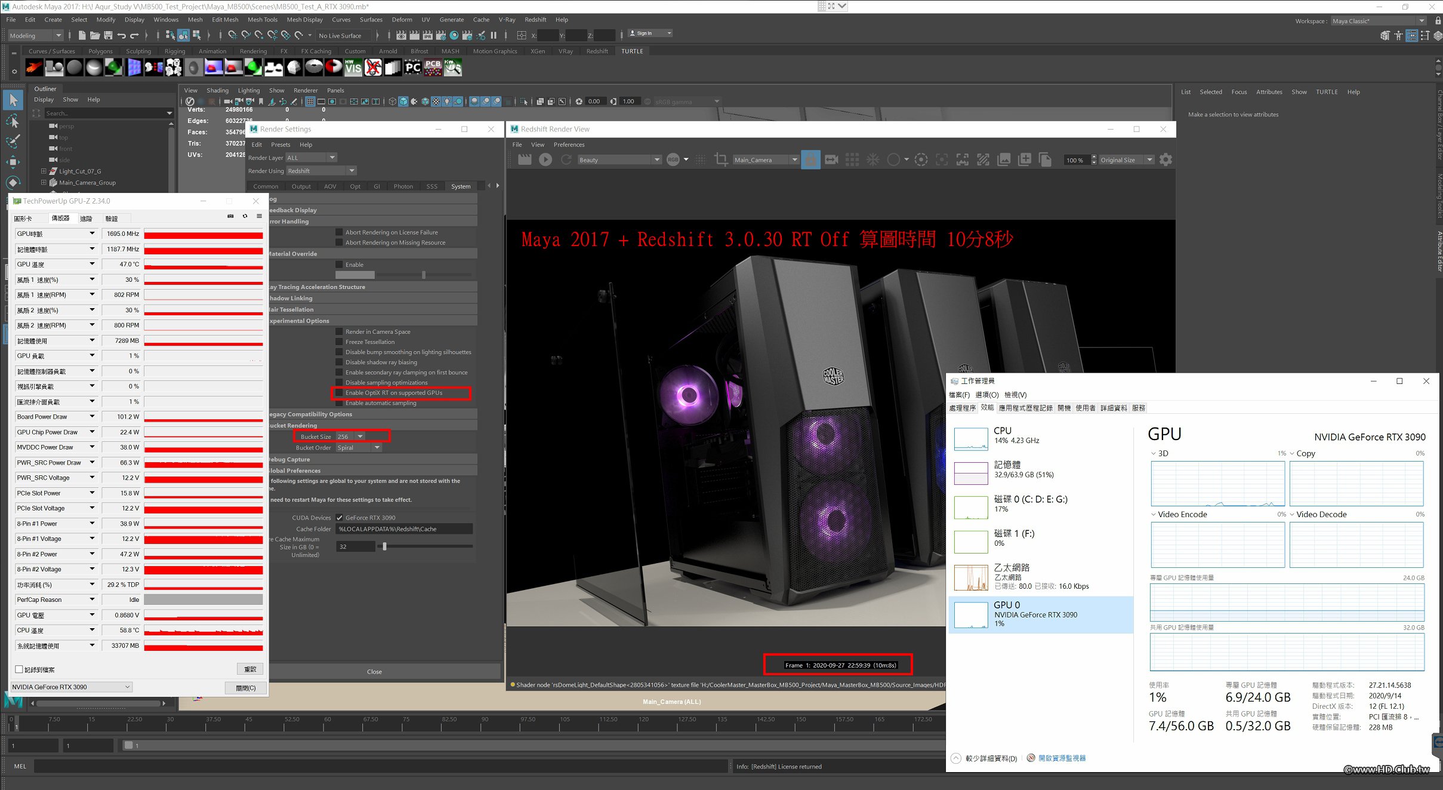Switch to the AOV tab in Render Settings

[330, 186]
